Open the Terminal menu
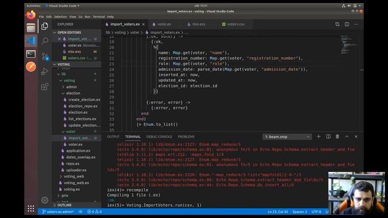The width and height of the screenshot is (388, 218). click(x=99, y=17)
